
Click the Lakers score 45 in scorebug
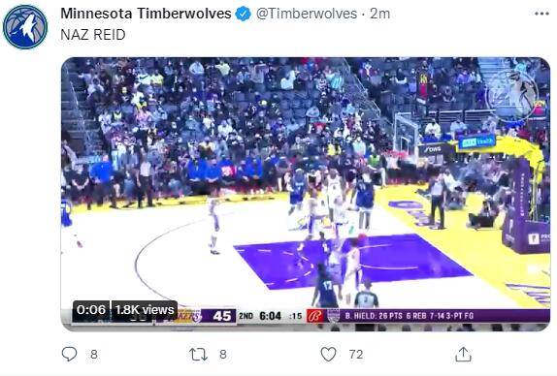(222, 316)
